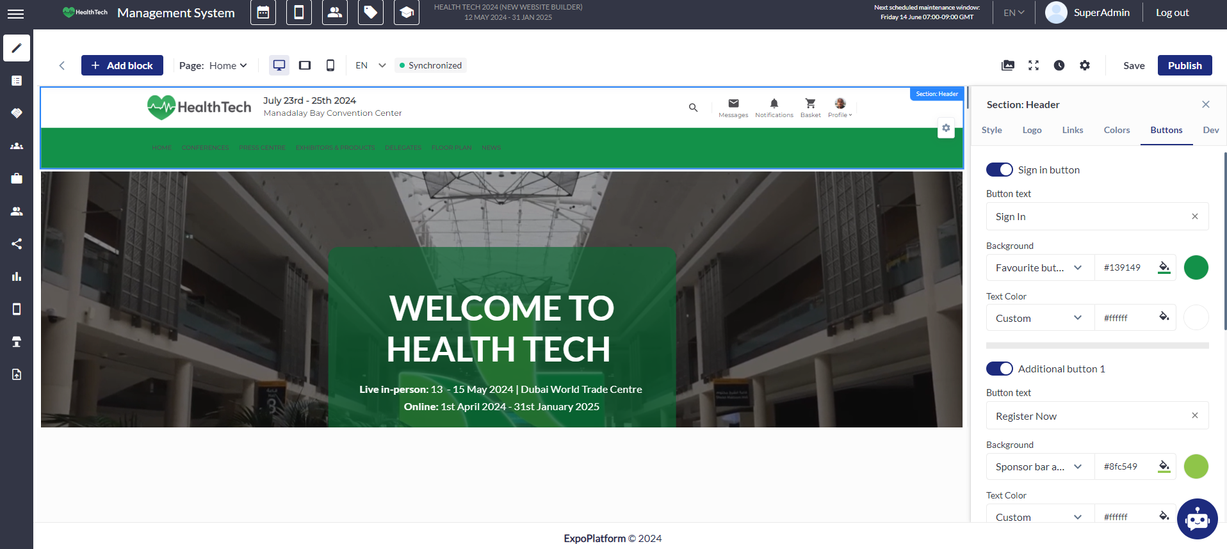Image resolution: width=1227 pixels, height=549 pixels.
Task: Switch to tablet preview mode
Action: (305, 65)
